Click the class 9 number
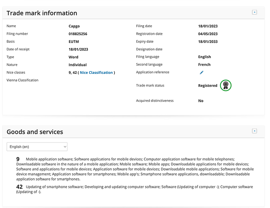Screen dimensions: 270x208 tap(18, 159)
